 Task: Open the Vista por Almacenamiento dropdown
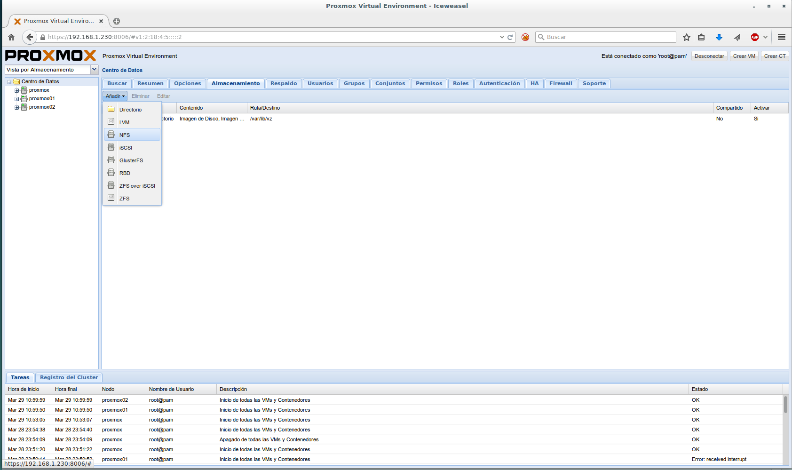tap(94, 70)
